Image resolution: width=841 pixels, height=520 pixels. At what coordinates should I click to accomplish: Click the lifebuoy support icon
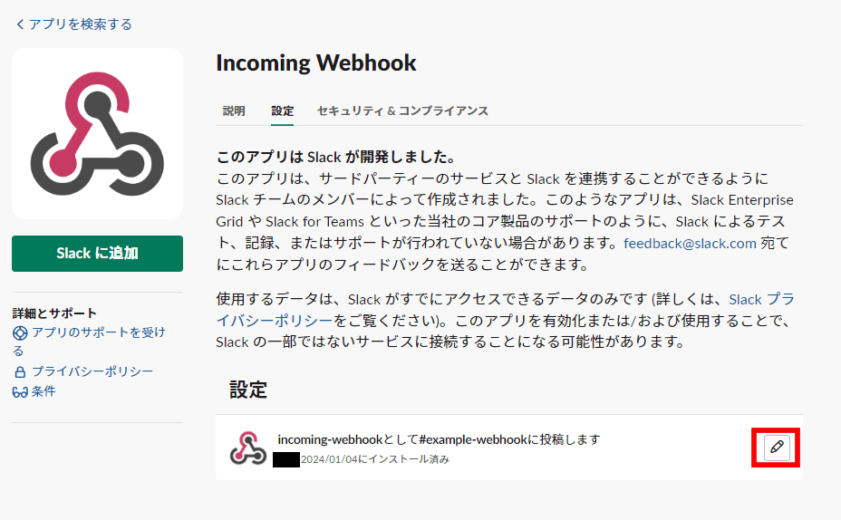(20, 333)
